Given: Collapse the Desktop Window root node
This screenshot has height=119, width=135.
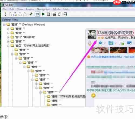Looking at the screenshot, I should 4,25.
